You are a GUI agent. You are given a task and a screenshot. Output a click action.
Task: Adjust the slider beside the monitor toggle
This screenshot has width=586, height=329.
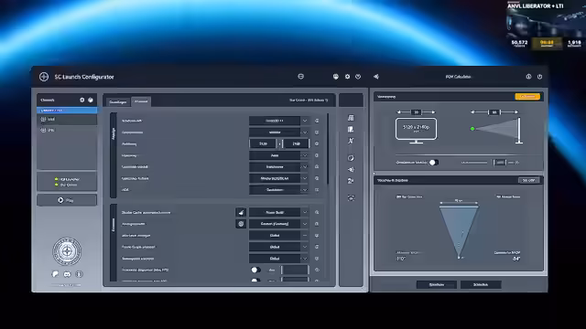[474, 163]
